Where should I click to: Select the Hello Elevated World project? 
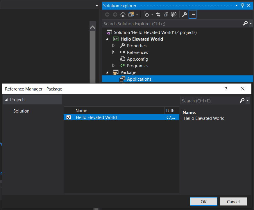pyautogui.click(x=142, y=39)
